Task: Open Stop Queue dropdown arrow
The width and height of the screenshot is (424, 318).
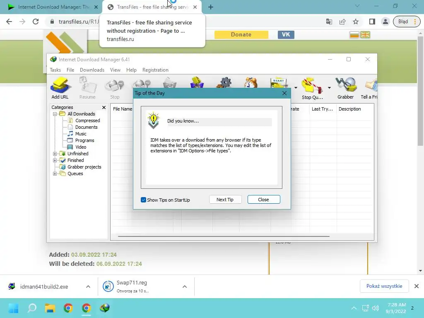Action: pos(329,88)
